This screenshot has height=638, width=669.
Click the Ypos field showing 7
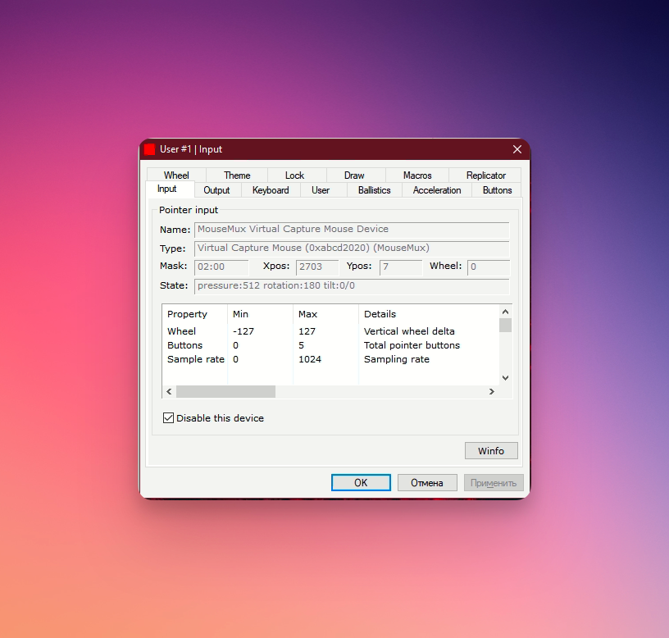pyautogui.click(x=401, y=267)
